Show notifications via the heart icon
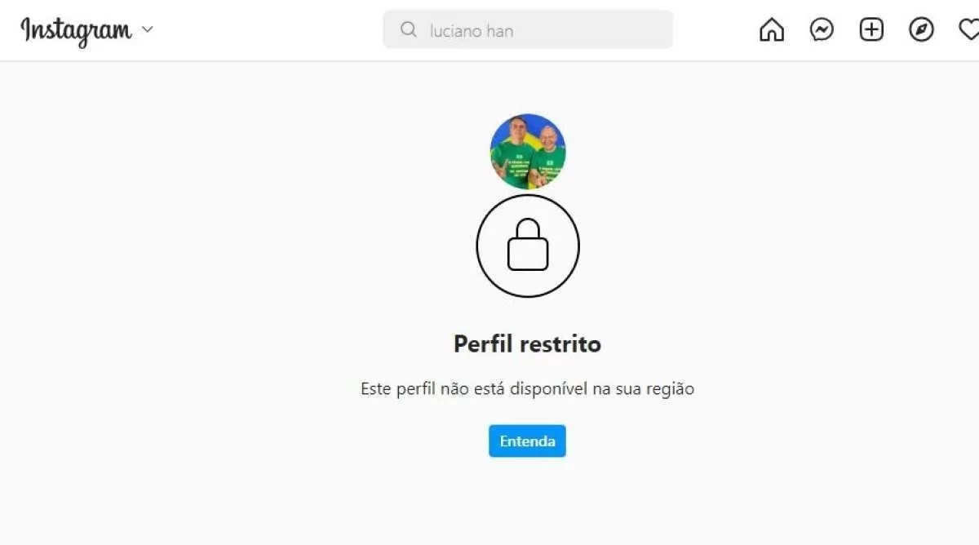The width and height of the screenshot is (979, 545). click(968, 30)
